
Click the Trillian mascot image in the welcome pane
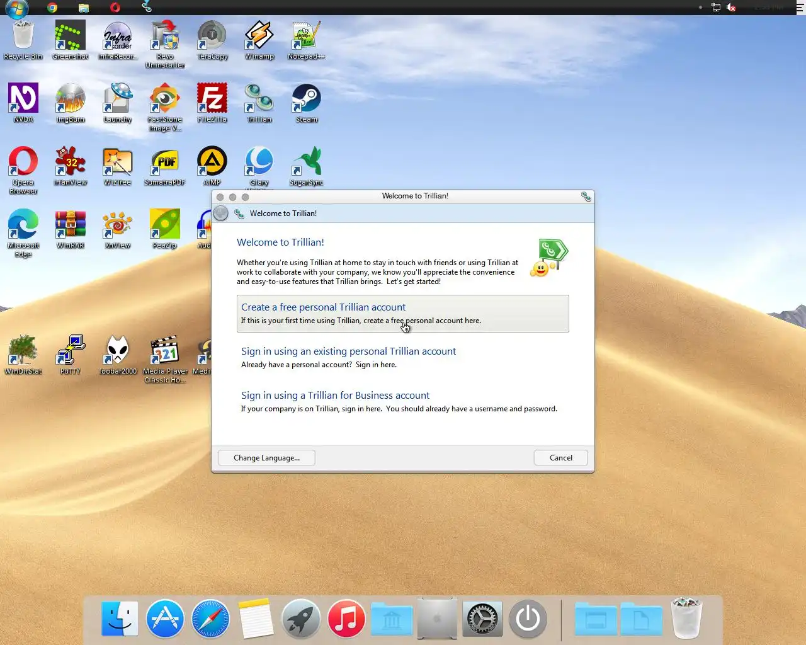coord(549,258)
